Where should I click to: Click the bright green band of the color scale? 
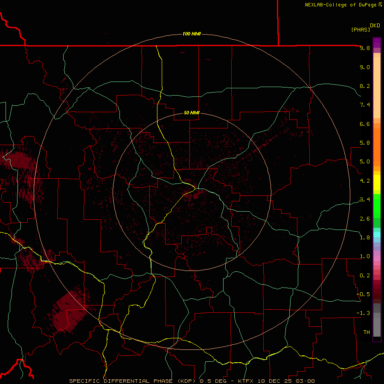point(377,206)
